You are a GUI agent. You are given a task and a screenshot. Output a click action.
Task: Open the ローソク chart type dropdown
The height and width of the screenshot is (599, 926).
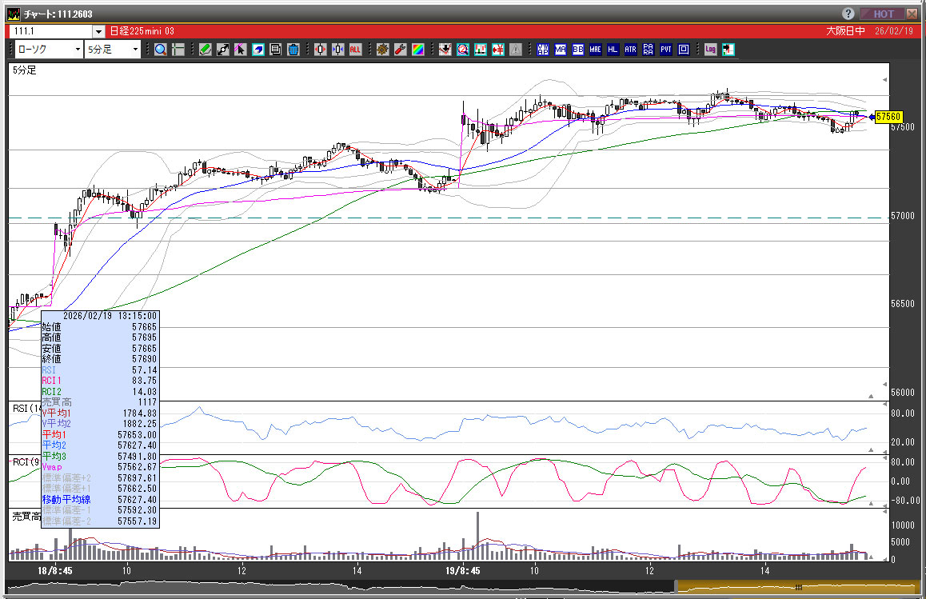48,50
